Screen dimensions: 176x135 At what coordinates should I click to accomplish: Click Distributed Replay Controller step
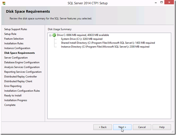click(x=20, y=77)
